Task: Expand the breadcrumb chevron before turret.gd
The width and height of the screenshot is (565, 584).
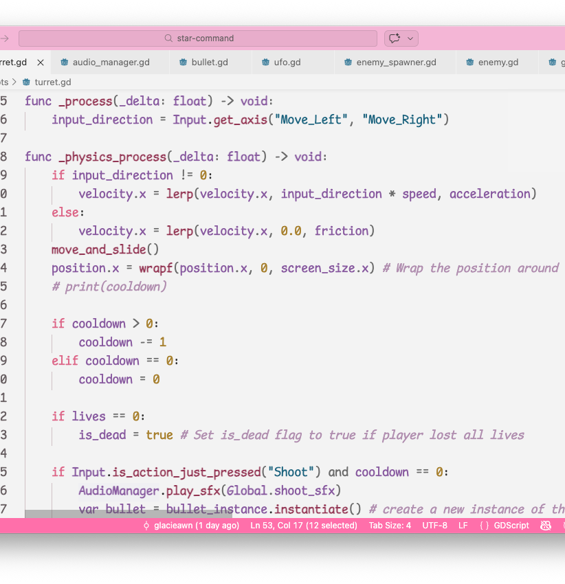Action: pyautogui.click(x=14, y=82)
